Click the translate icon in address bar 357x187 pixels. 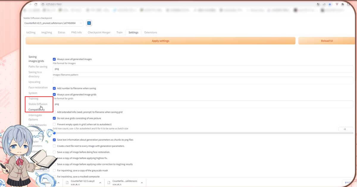(x=318, y=4)
